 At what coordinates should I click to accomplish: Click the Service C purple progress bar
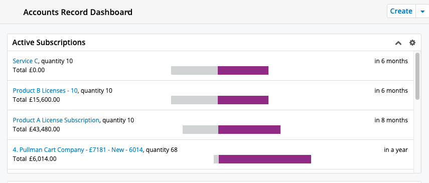243,70
